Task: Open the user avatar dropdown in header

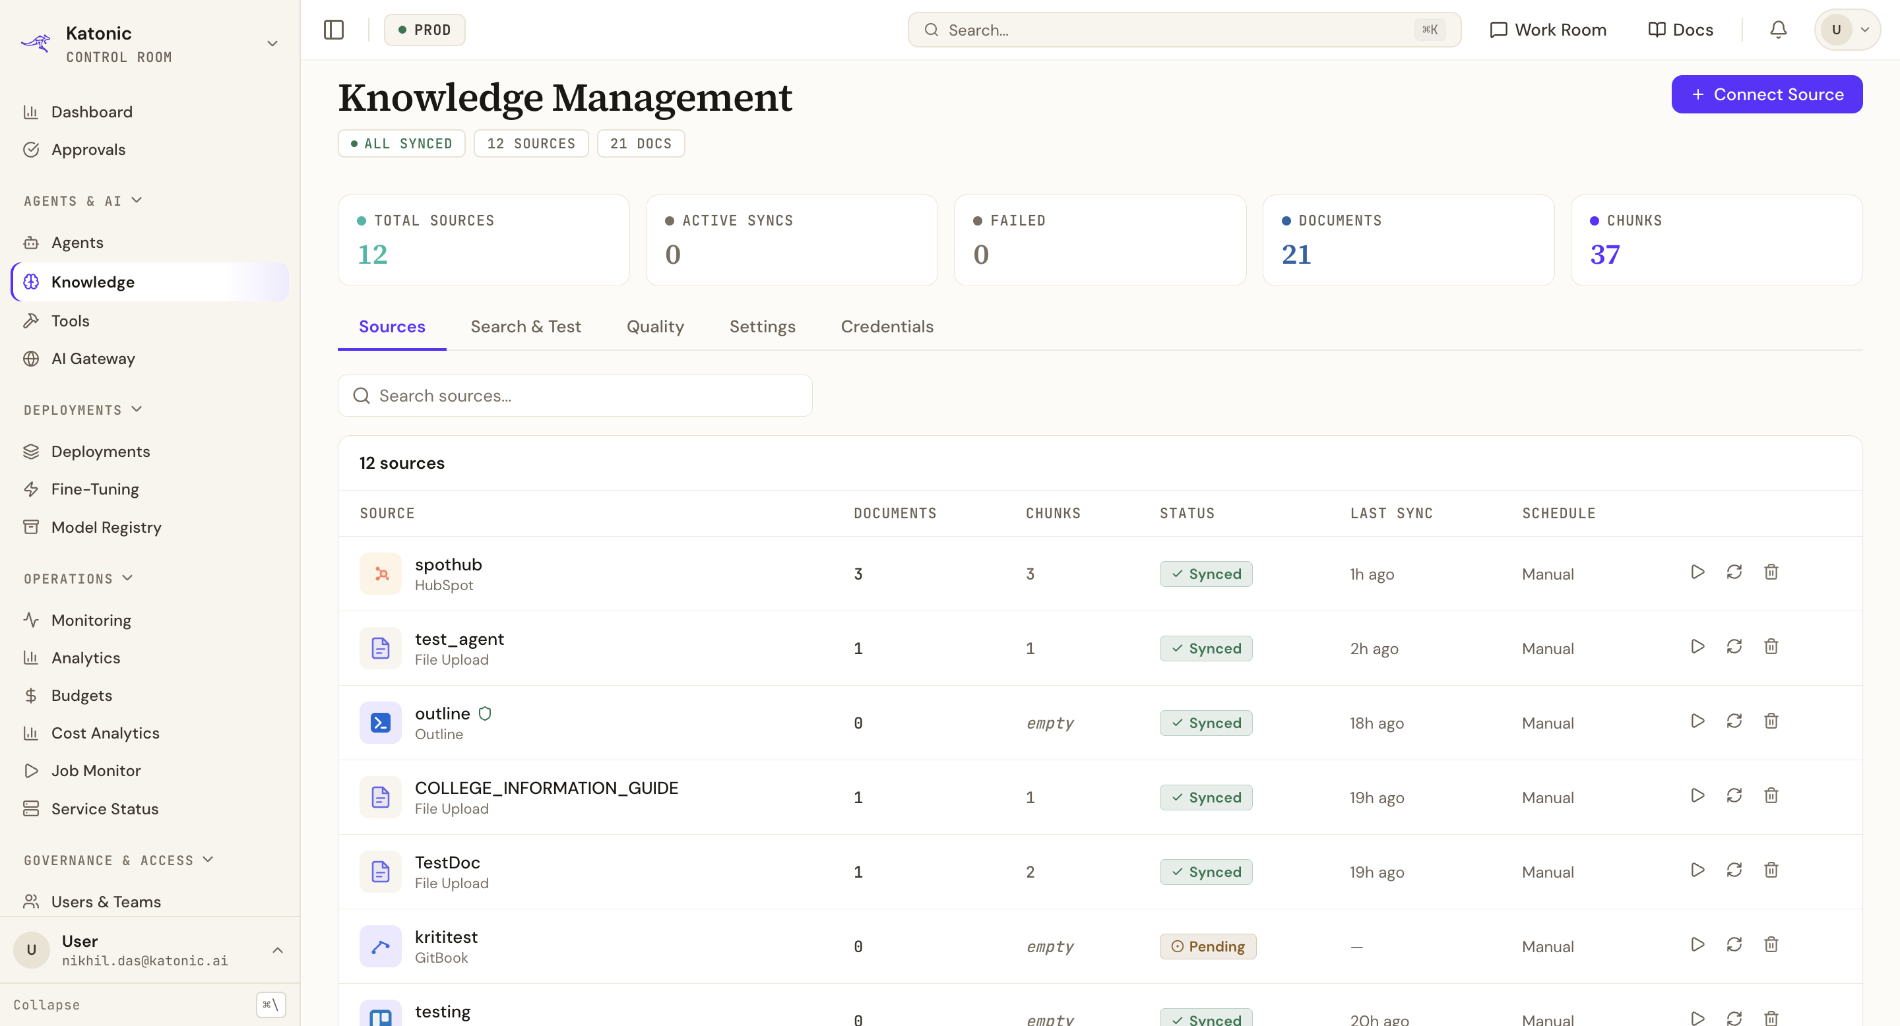Action: click(1847, 30)
